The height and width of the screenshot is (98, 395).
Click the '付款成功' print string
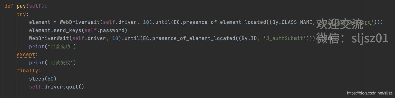click(60, 46)
